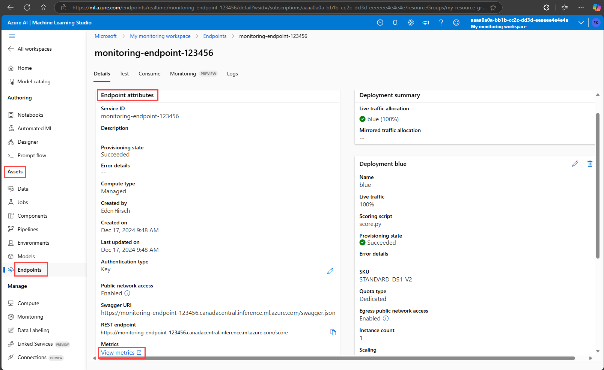Click the recent activity clock icon
The width and height of the screenshot is (604, 370).
tap(380, 23)
